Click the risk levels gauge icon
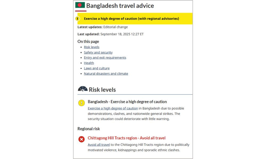 pos(82,89)
